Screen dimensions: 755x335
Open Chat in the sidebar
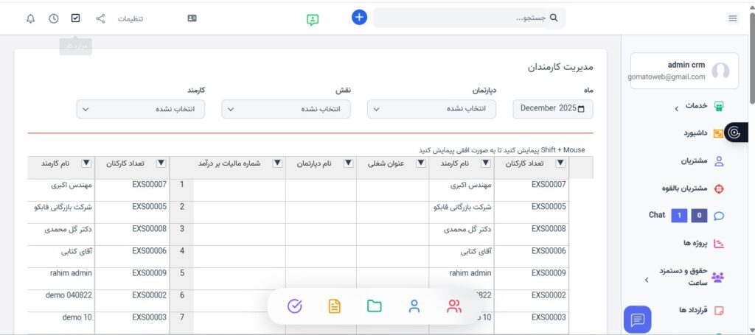point(657,215)
